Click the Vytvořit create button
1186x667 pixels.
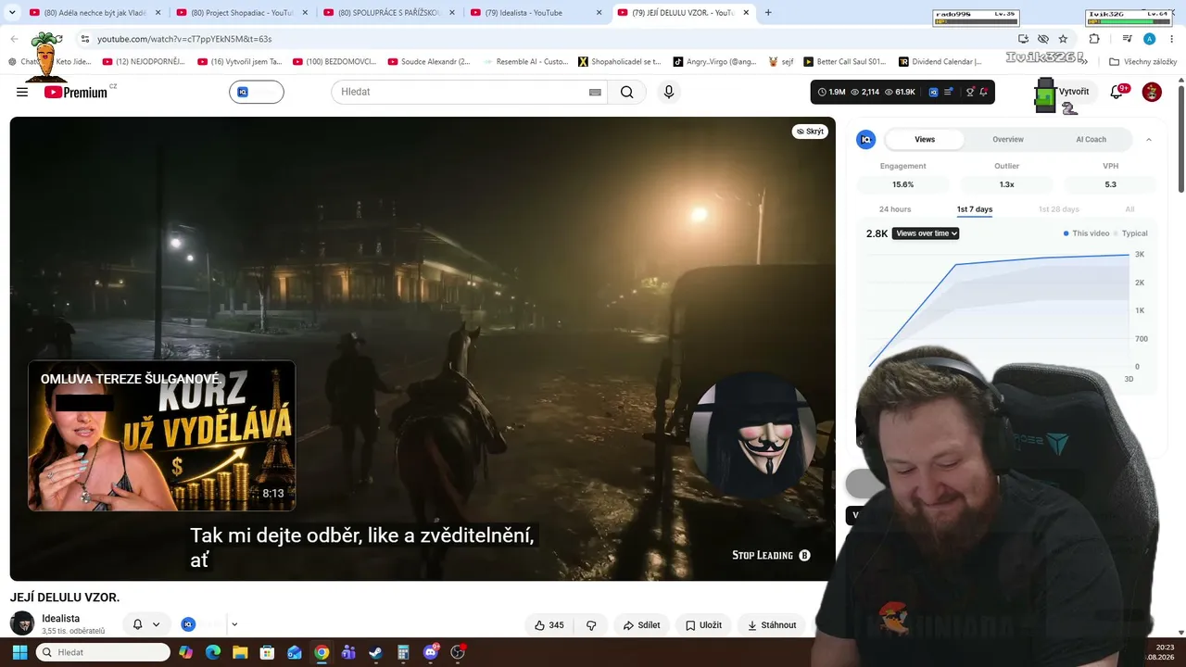tap(1075, 92)
